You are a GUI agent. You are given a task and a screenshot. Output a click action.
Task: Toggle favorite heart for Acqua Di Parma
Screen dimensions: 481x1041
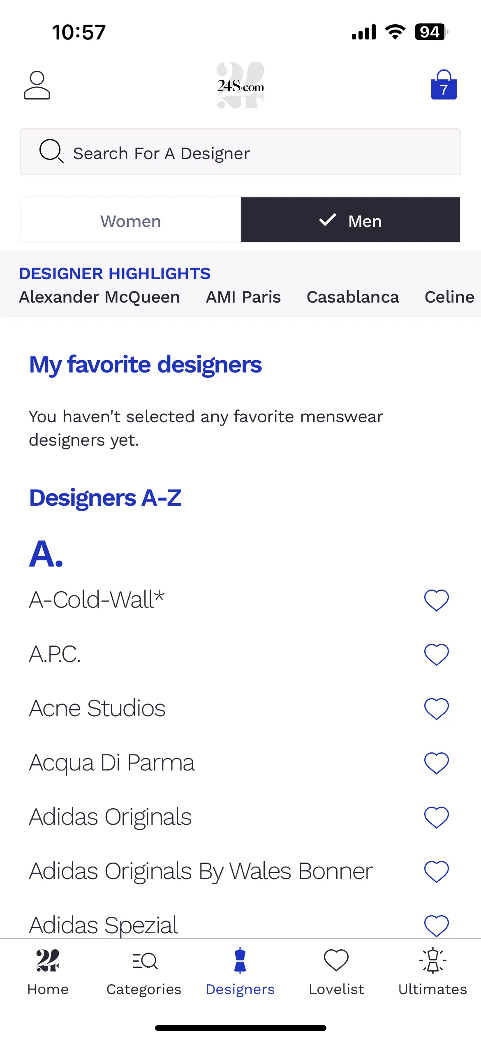coord(436,763)
